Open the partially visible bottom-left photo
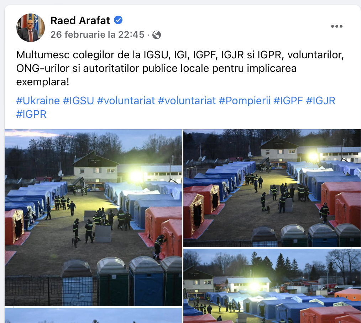The height and width of the screenshot is (323, 361). tap(93, 316)
